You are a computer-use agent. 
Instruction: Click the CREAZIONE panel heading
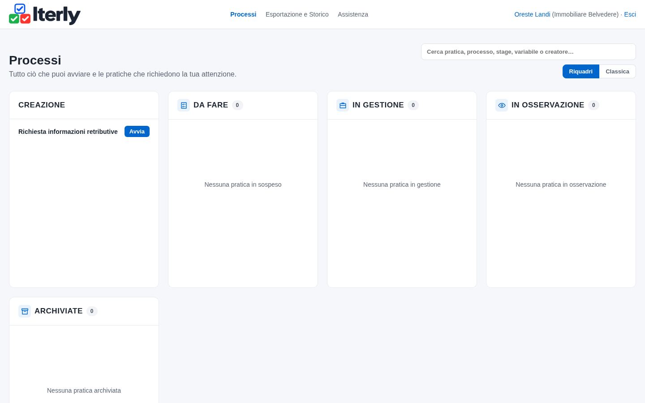click(42, 105)
